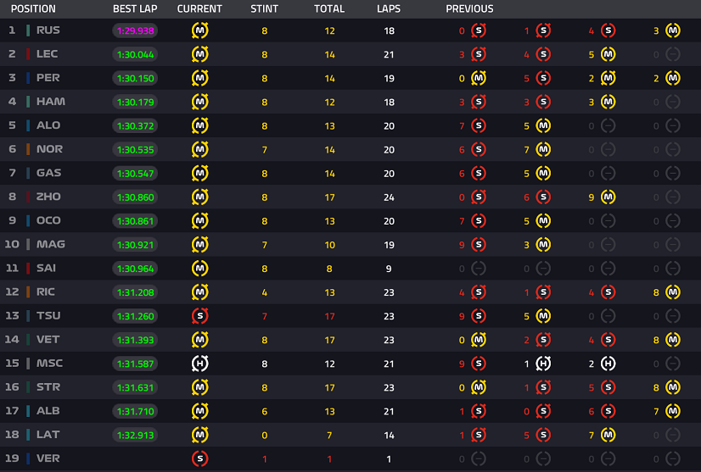Select Zhou's previous medium tyre with 9 laps

pyautogui.click(x=608, y=197)
